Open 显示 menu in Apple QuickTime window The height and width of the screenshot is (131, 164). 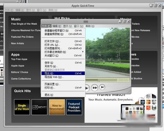tap(31, 10)
